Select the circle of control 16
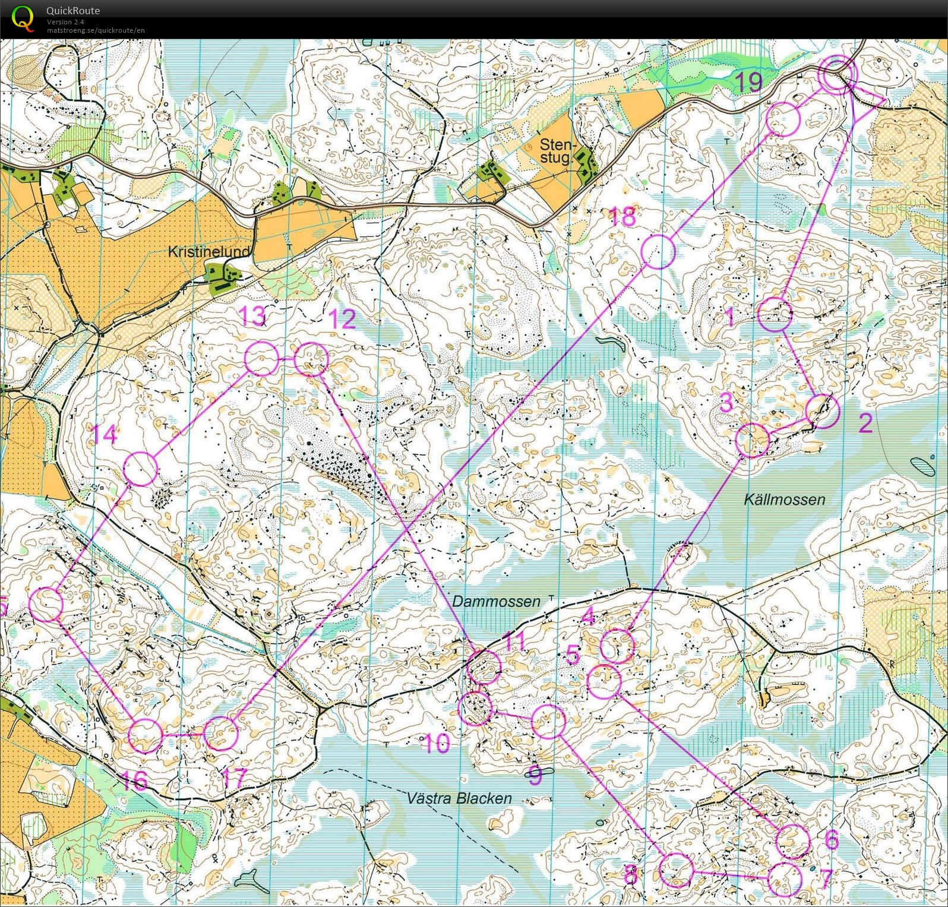The image size is (948, 907). 146,735
